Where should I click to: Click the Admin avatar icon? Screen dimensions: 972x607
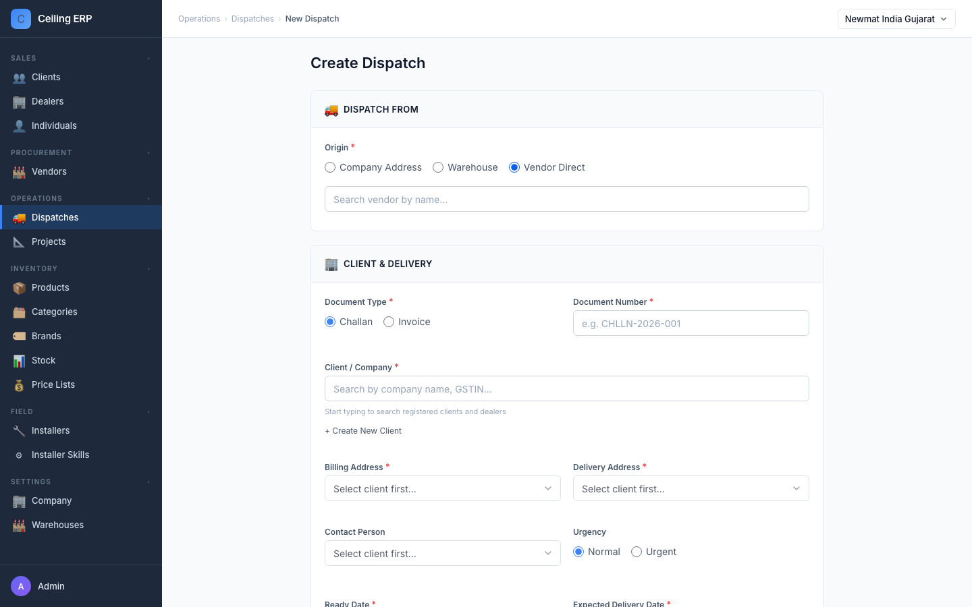(21, 586)
